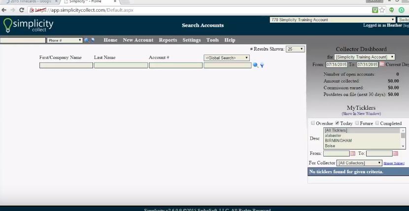Select All Ticklers in the Desc list
Image resolution: width=409 pixels, height=211 pixels.
pos(362,130)
